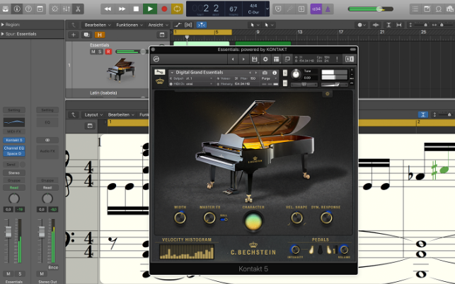Viewport: 455px width, 284px height.
Task: Open the List Editors button
Action: tap(415, 9)
